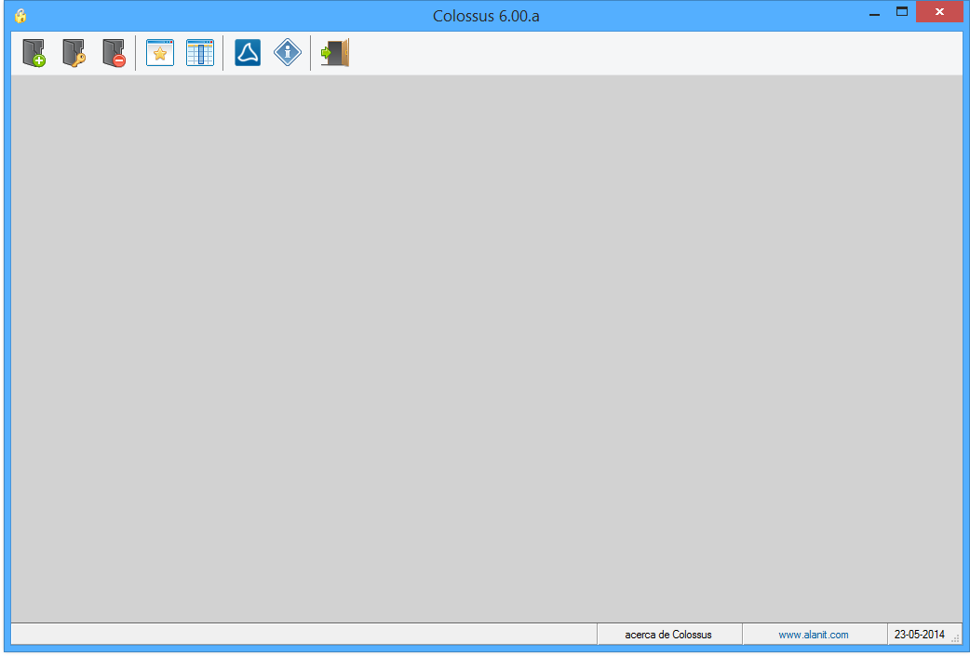Screen dimensions: 970x656
Task: Click the 23-05-2014 date panel
Action: [918, 635]
